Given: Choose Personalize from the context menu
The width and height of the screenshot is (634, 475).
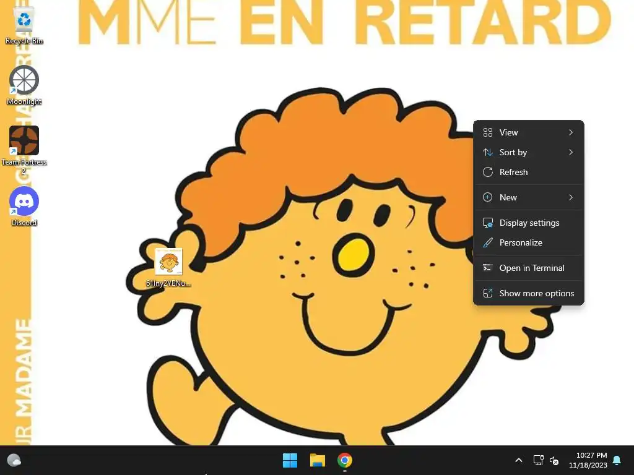Looking at the screenshot, I should click(x=529, y=242).
